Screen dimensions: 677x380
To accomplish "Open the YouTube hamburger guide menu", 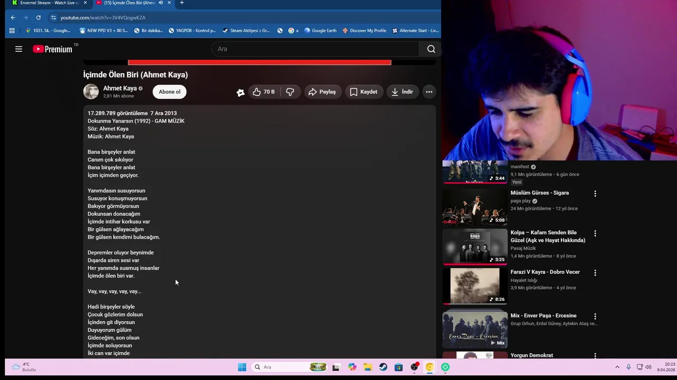I will point(19,49).
